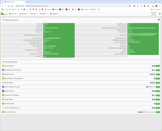Screen dimensions: 162x131
Task: Click building daemon icon on Bose SoundTouch row
Action: 155,70
